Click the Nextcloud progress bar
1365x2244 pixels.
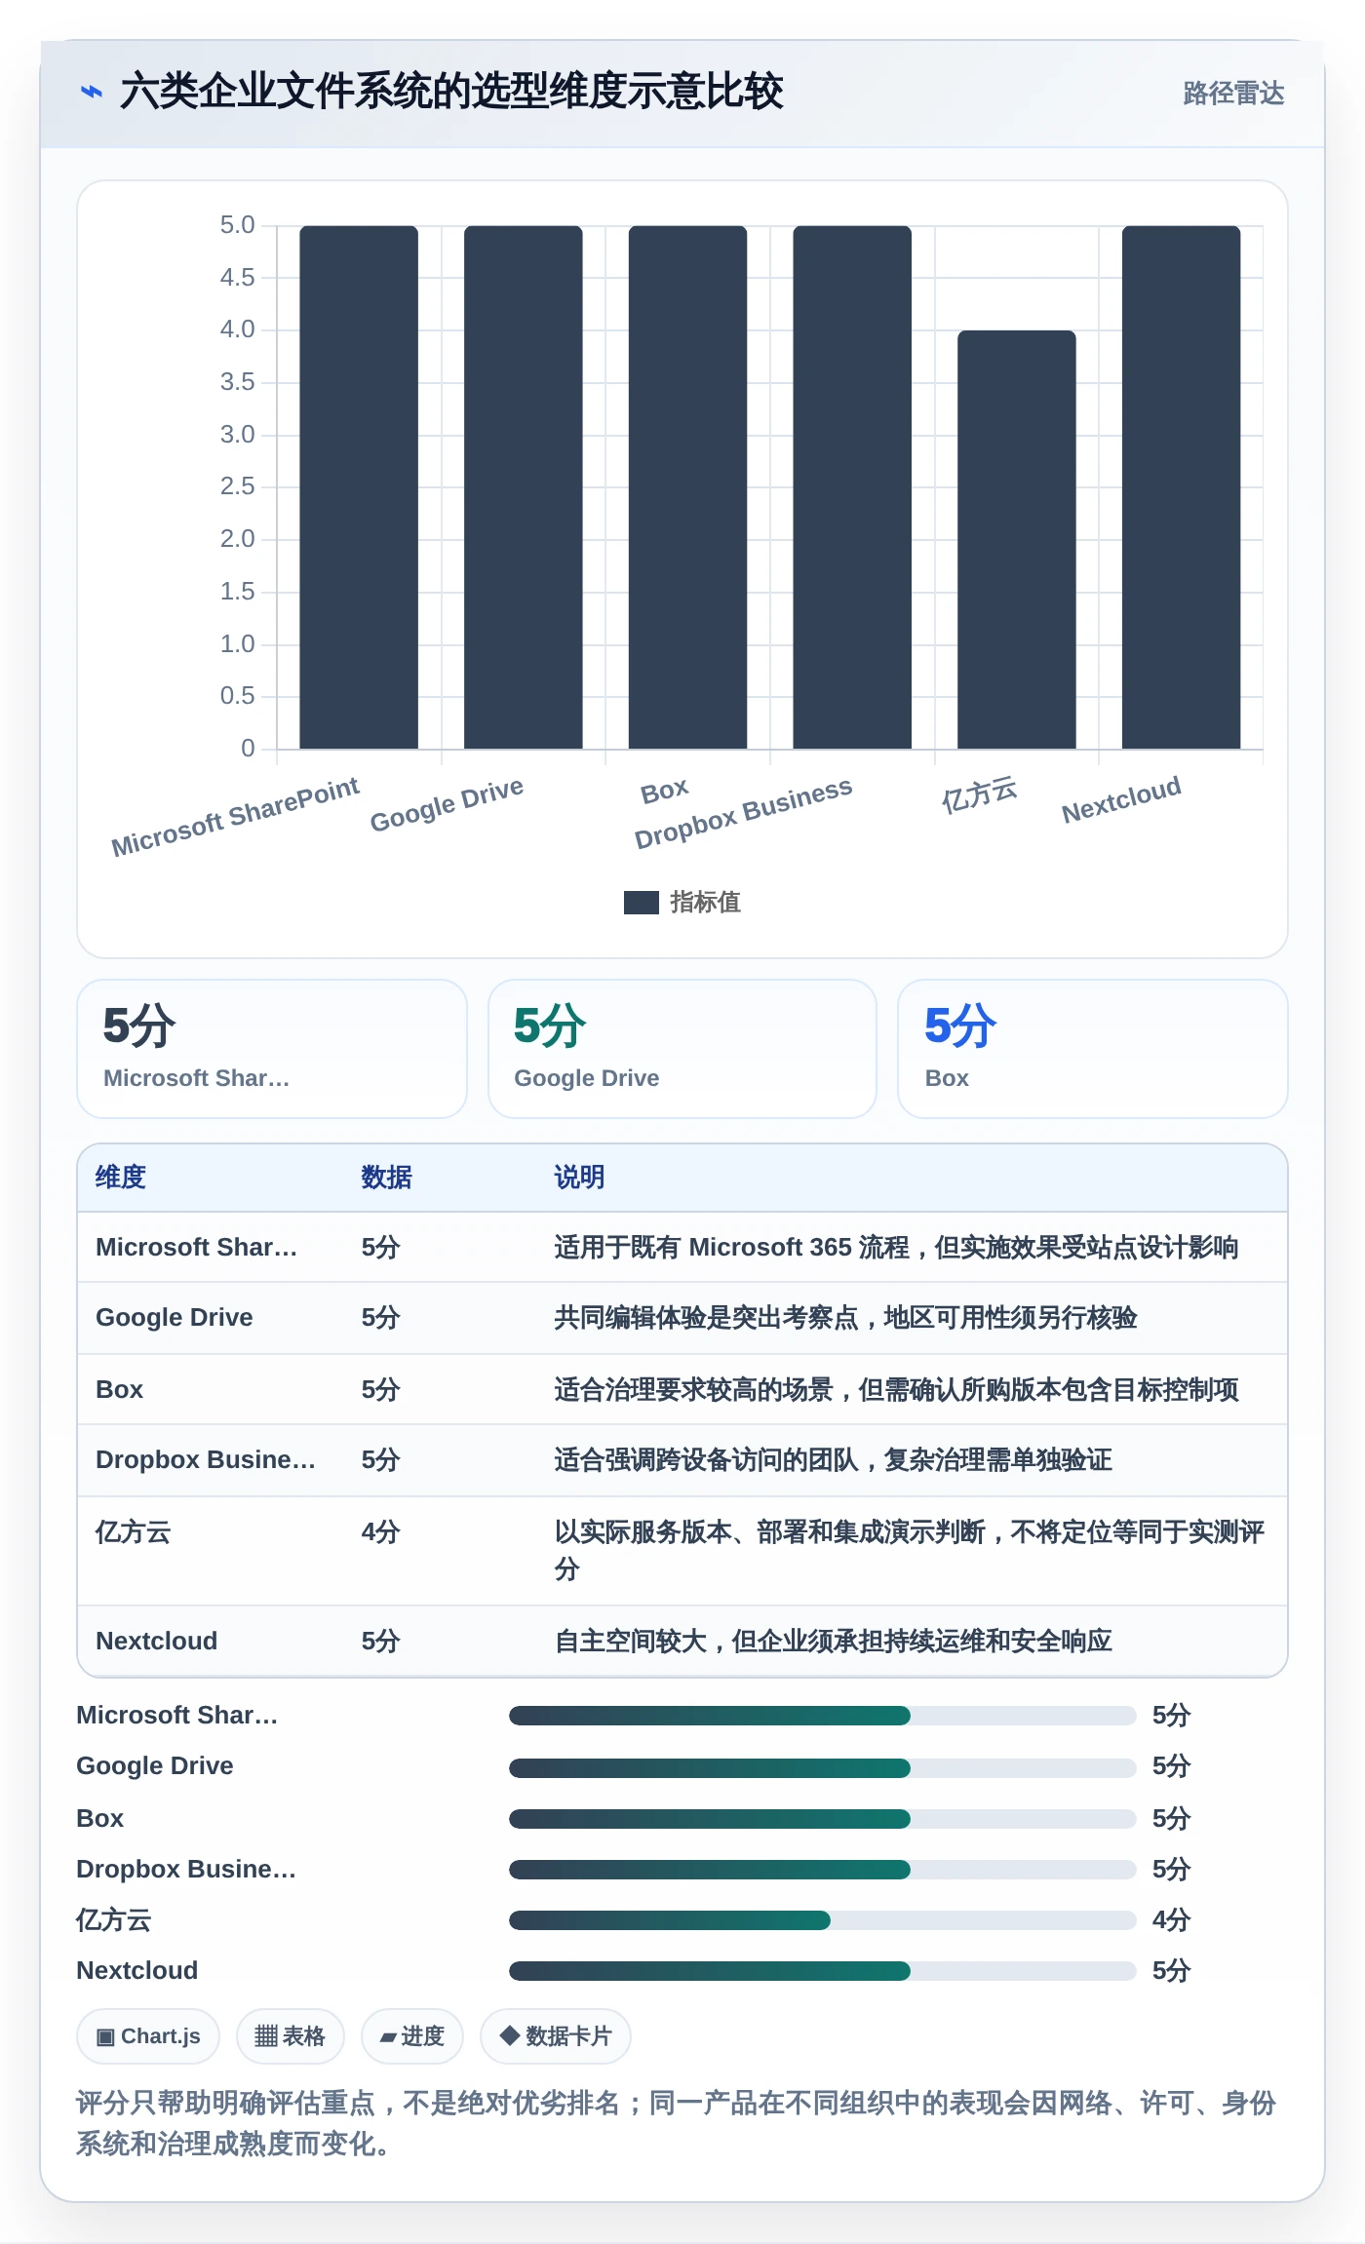[822, 1971]
